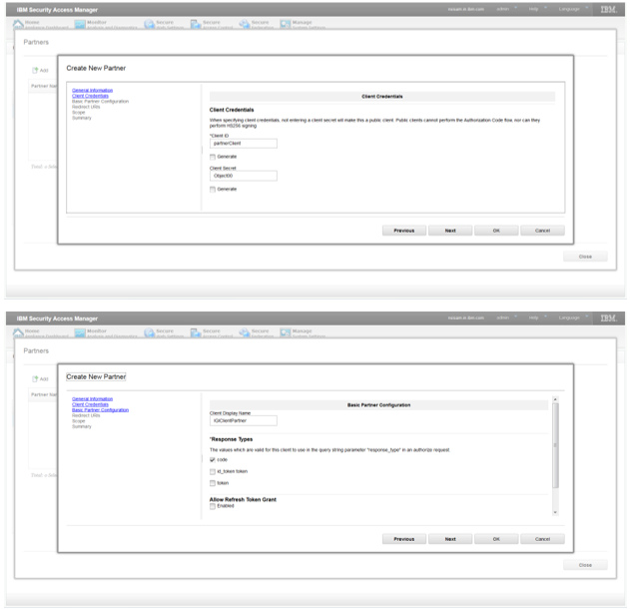Open Manage System Settings icon behind Client Credentials dialog
This screenshot has width=630, height=609.
286,25
